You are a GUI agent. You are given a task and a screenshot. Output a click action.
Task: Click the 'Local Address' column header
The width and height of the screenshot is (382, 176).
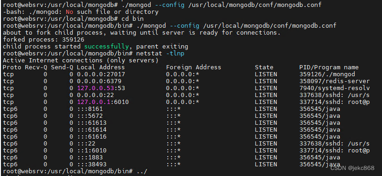(x=101, y=67)
